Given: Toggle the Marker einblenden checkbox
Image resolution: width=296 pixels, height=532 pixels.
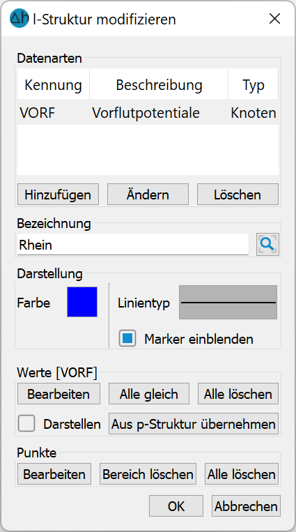Looking at the screenshot, I should 127,339.
